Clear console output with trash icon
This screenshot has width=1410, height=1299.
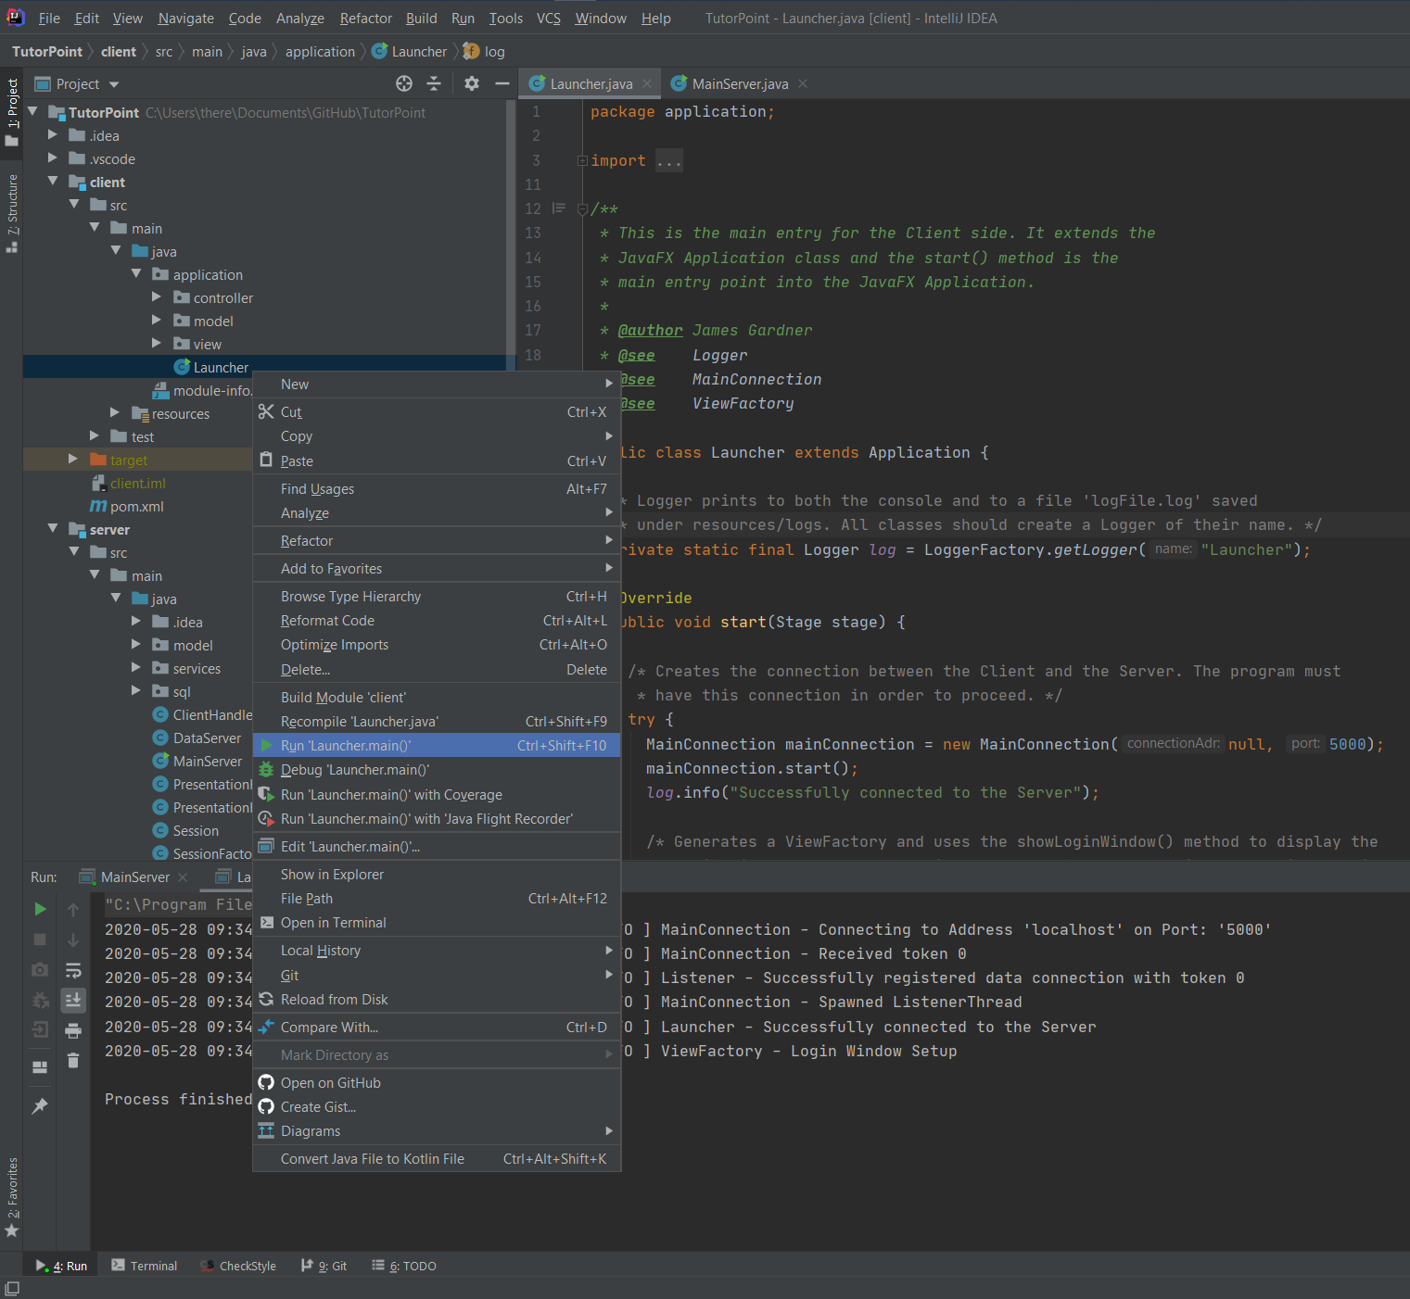[x=73, y=1061]
